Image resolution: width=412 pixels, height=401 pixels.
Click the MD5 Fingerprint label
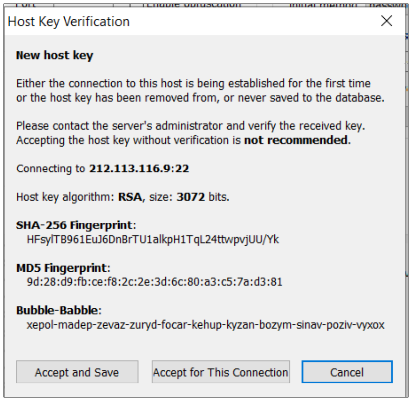click(61, 268)
